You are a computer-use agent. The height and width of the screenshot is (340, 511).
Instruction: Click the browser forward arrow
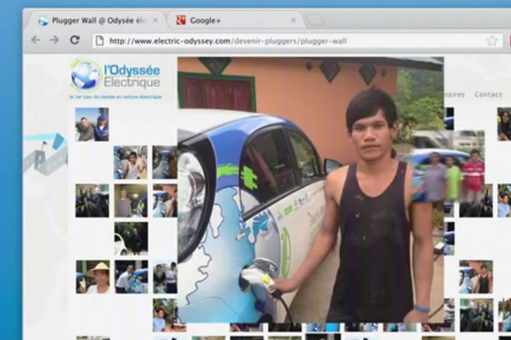(x=54, y=40)
